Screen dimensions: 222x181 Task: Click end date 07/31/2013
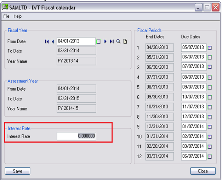160,77
